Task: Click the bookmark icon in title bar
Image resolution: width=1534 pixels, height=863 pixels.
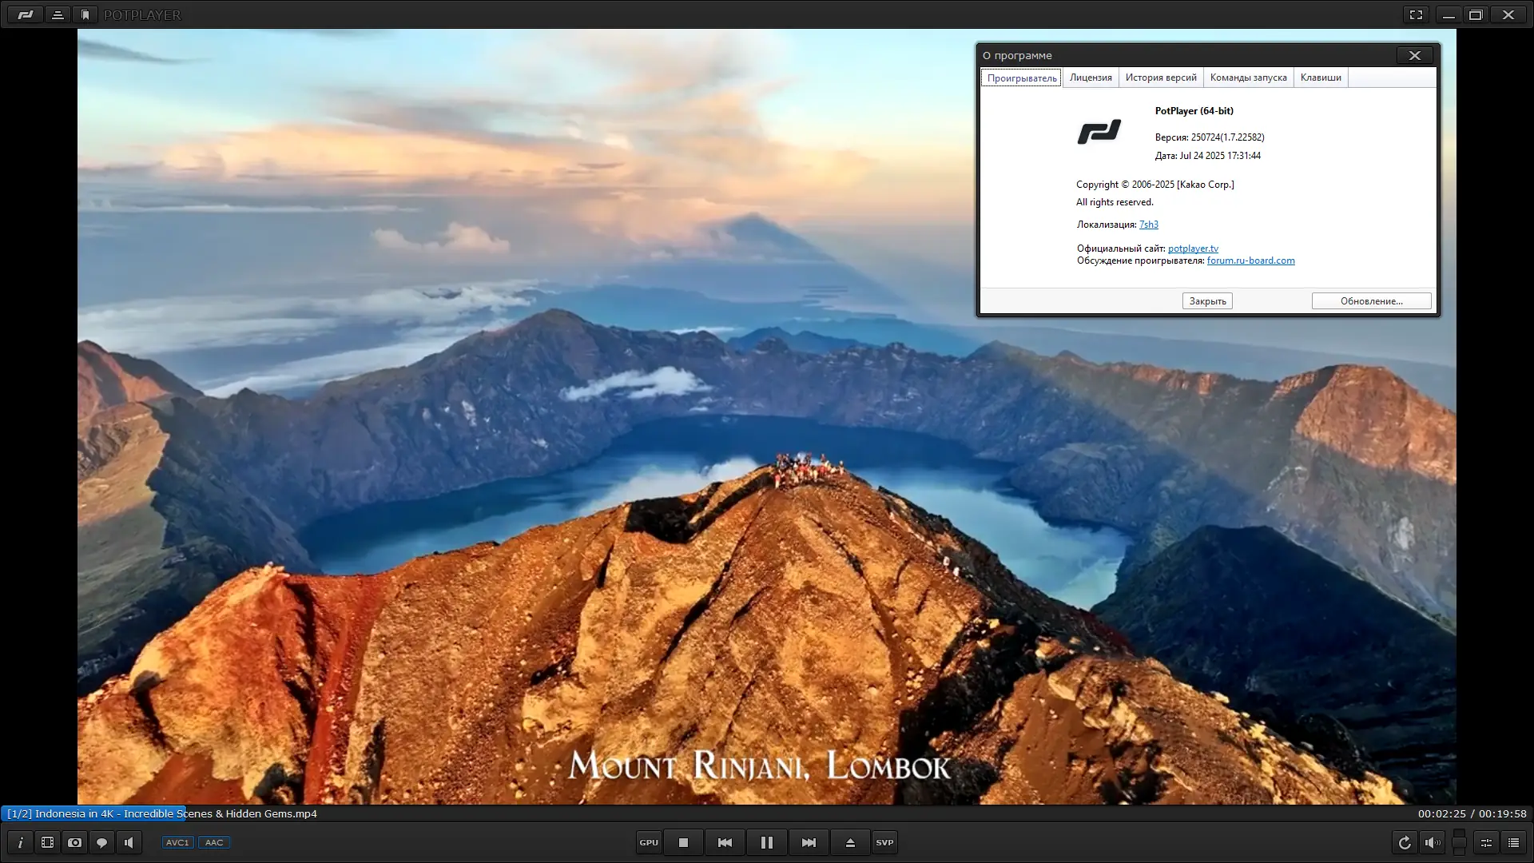Action: click(x=85, y=14)
